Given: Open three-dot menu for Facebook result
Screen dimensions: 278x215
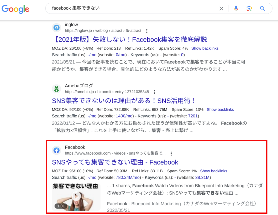Looking at the screenshot, I should (x=171, y=154).
